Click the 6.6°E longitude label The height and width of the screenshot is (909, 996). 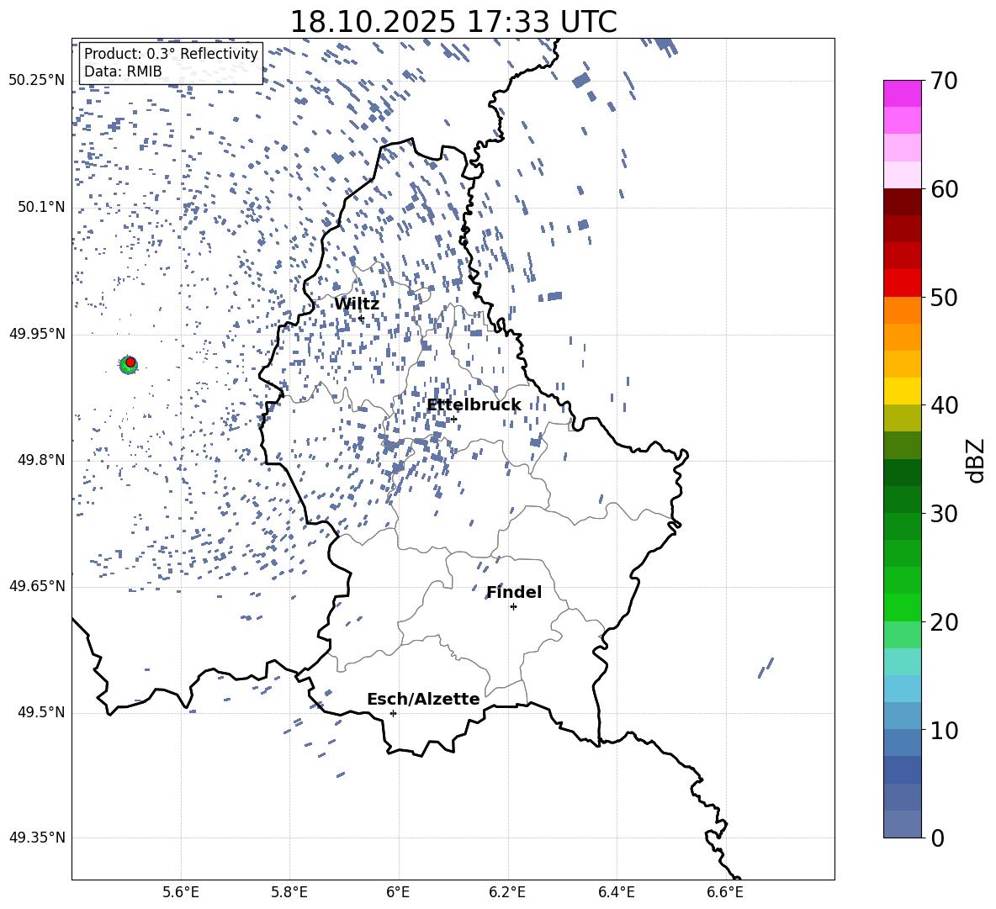[x=725, y=892]
